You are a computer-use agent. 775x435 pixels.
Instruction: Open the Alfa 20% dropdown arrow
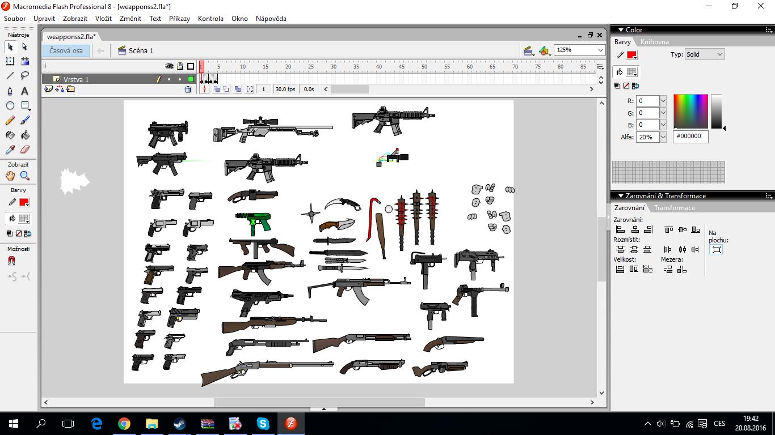tap(663, 137)
